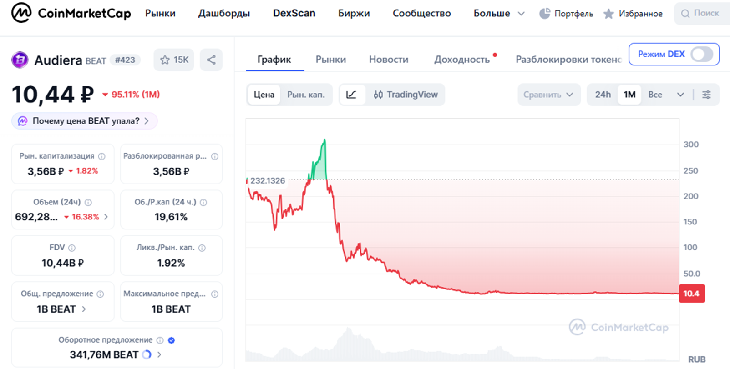Set chart range to 24h
730x369 pixels.
click(x=603, y=95)
